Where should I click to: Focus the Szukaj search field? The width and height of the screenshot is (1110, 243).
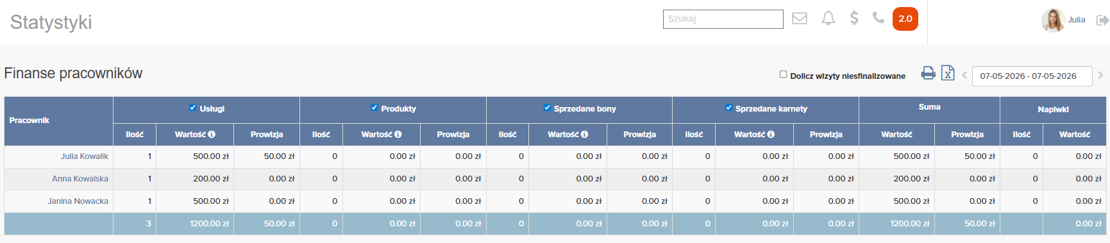(723, 19)
